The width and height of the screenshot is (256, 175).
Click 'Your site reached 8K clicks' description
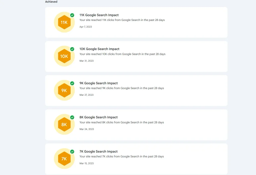(122, 122)
